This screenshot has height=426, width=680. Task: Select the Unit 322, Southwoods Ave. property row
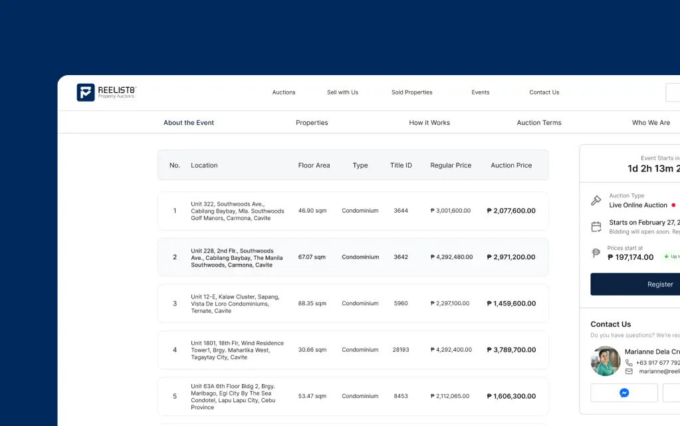(353, 211)
